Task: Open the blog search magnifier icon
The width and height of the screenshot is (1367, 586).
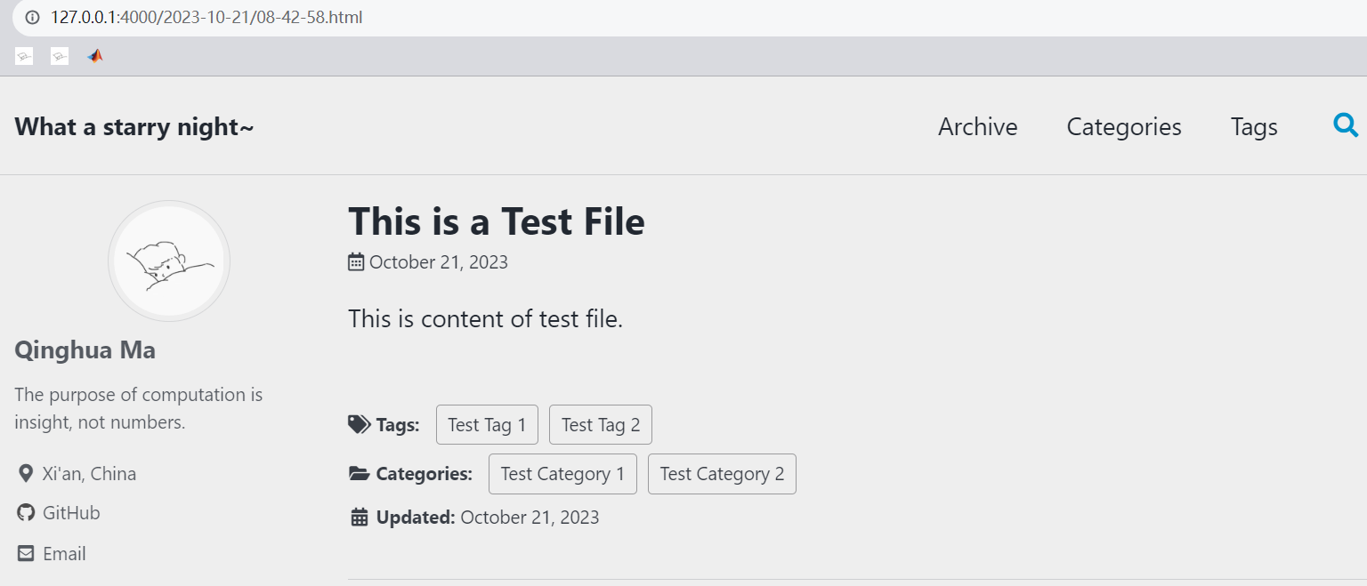Action: click(x=1346, y=125)
